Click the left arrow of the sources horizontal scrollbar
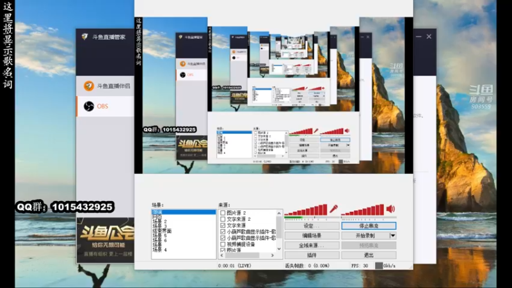The width and height of the screenshot is (512, 288). (x=222, y=255)
